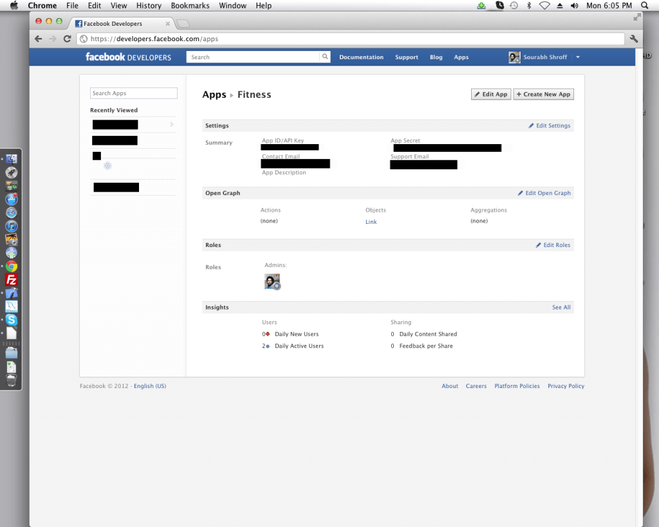Open the Apple menu
659x527 pixels.
pos(14,5)
